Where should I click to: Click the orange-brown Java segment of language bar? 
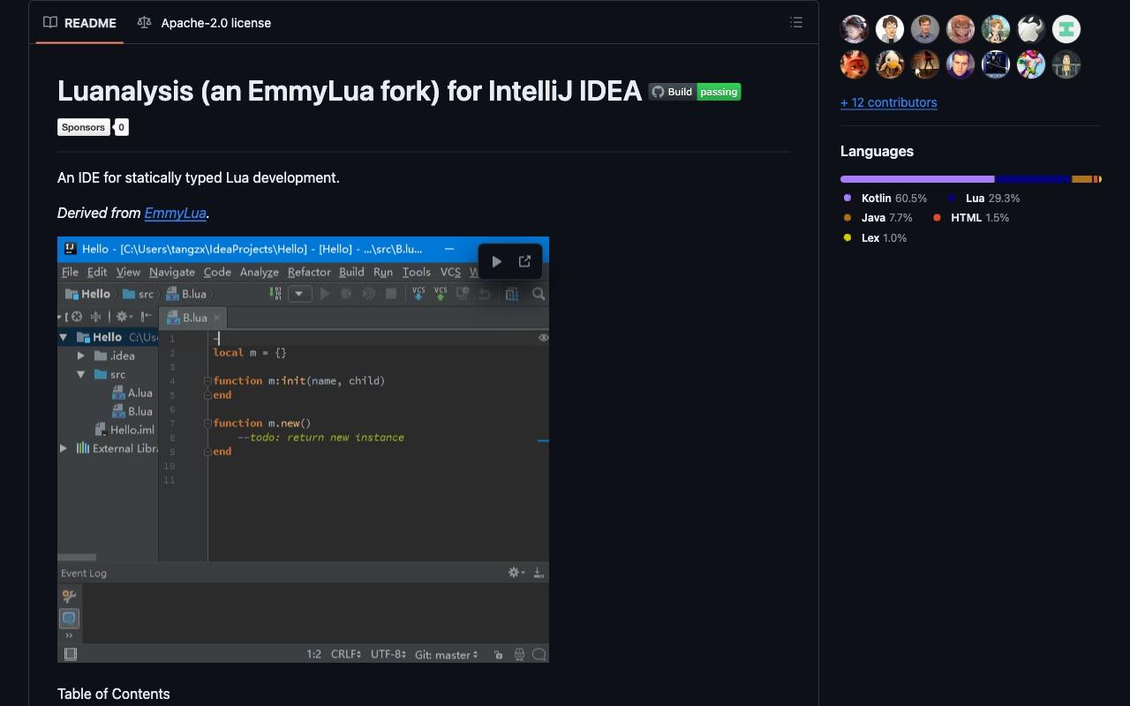click(x=1082, y=179)
